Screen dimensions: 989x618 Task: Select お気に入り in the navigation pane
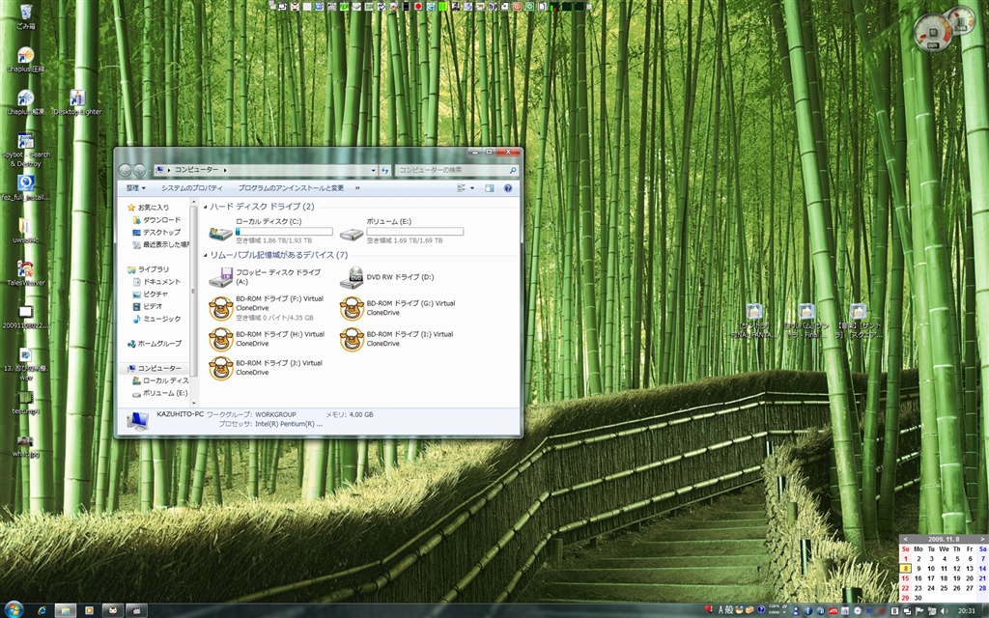coord(148,207)
